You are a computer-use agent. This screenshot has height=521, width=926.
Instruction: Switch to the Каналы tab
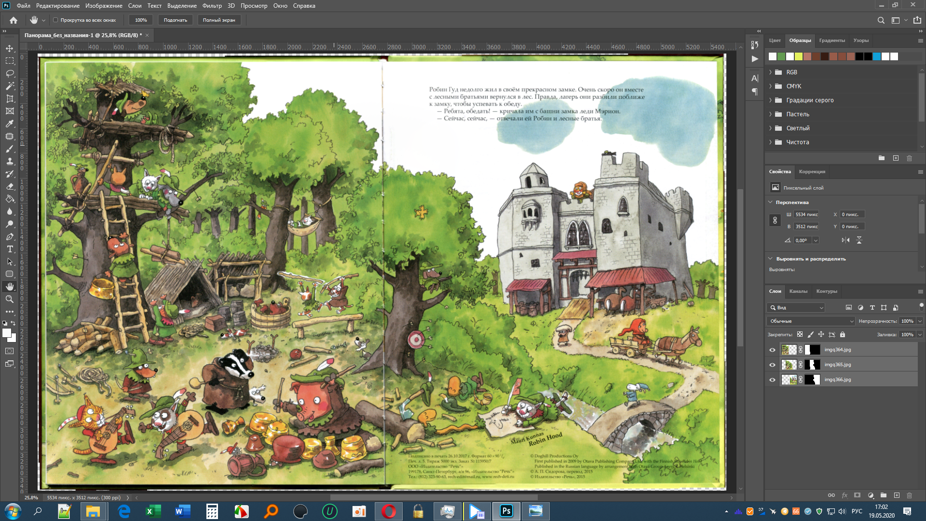pyautogui.click(x=798, y=291)
